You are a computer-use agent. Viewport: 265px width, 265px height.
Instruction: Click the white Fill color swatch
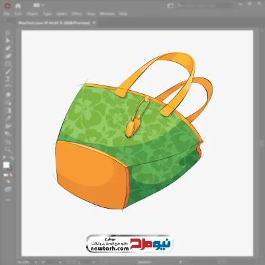[x=6, y=165]
